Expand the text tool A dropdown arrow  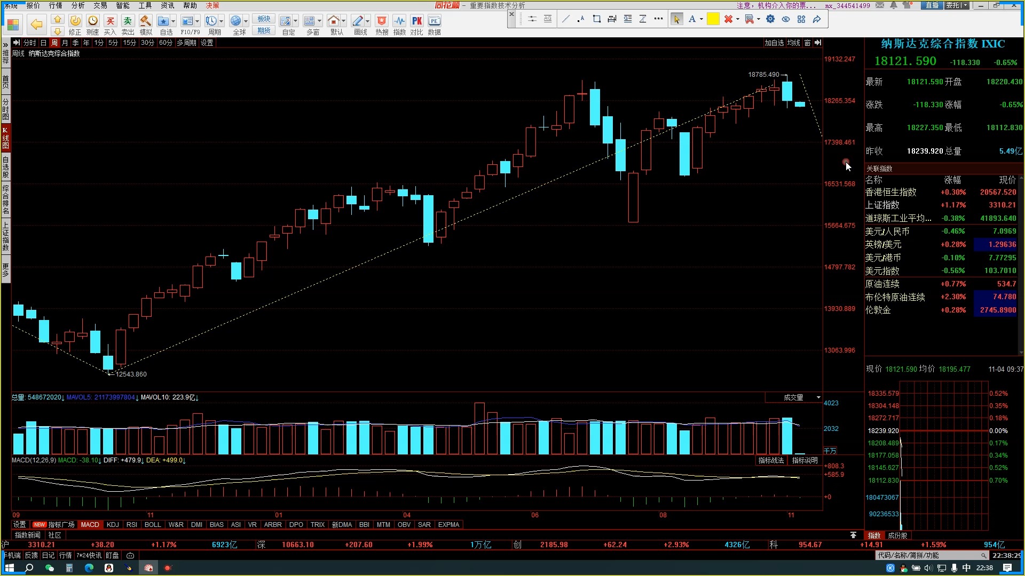point(701,19)
